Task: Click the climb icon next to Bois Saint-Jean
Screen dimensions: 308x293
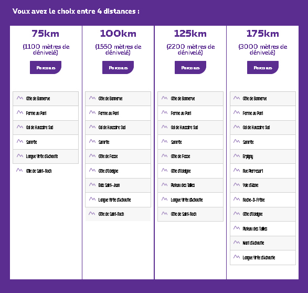Action: (92, 184)
